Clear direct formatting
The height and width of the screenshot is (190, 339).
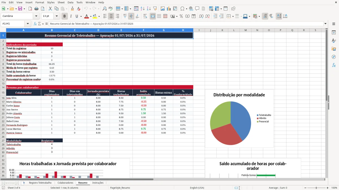click(x=79, y=9)
